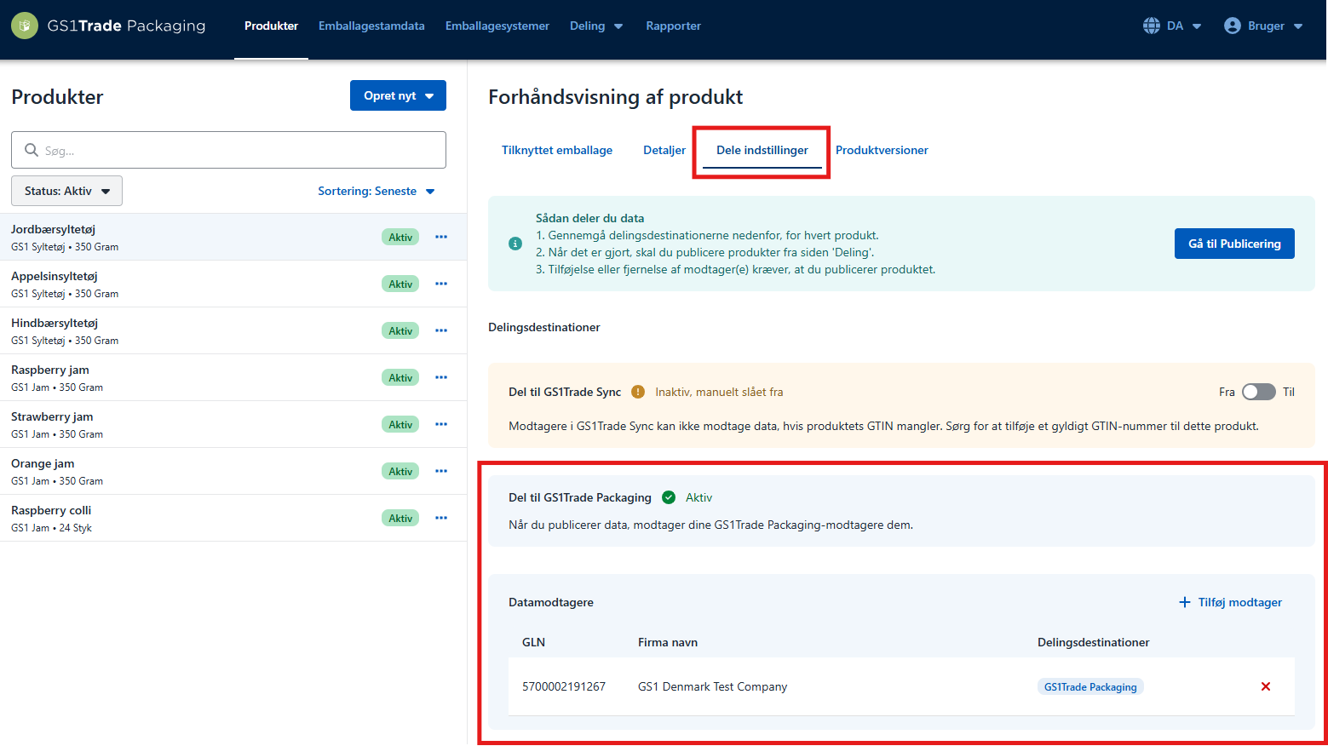
Task: Open the three-dot menu for Strawberry jam
Action: point(441,424)
